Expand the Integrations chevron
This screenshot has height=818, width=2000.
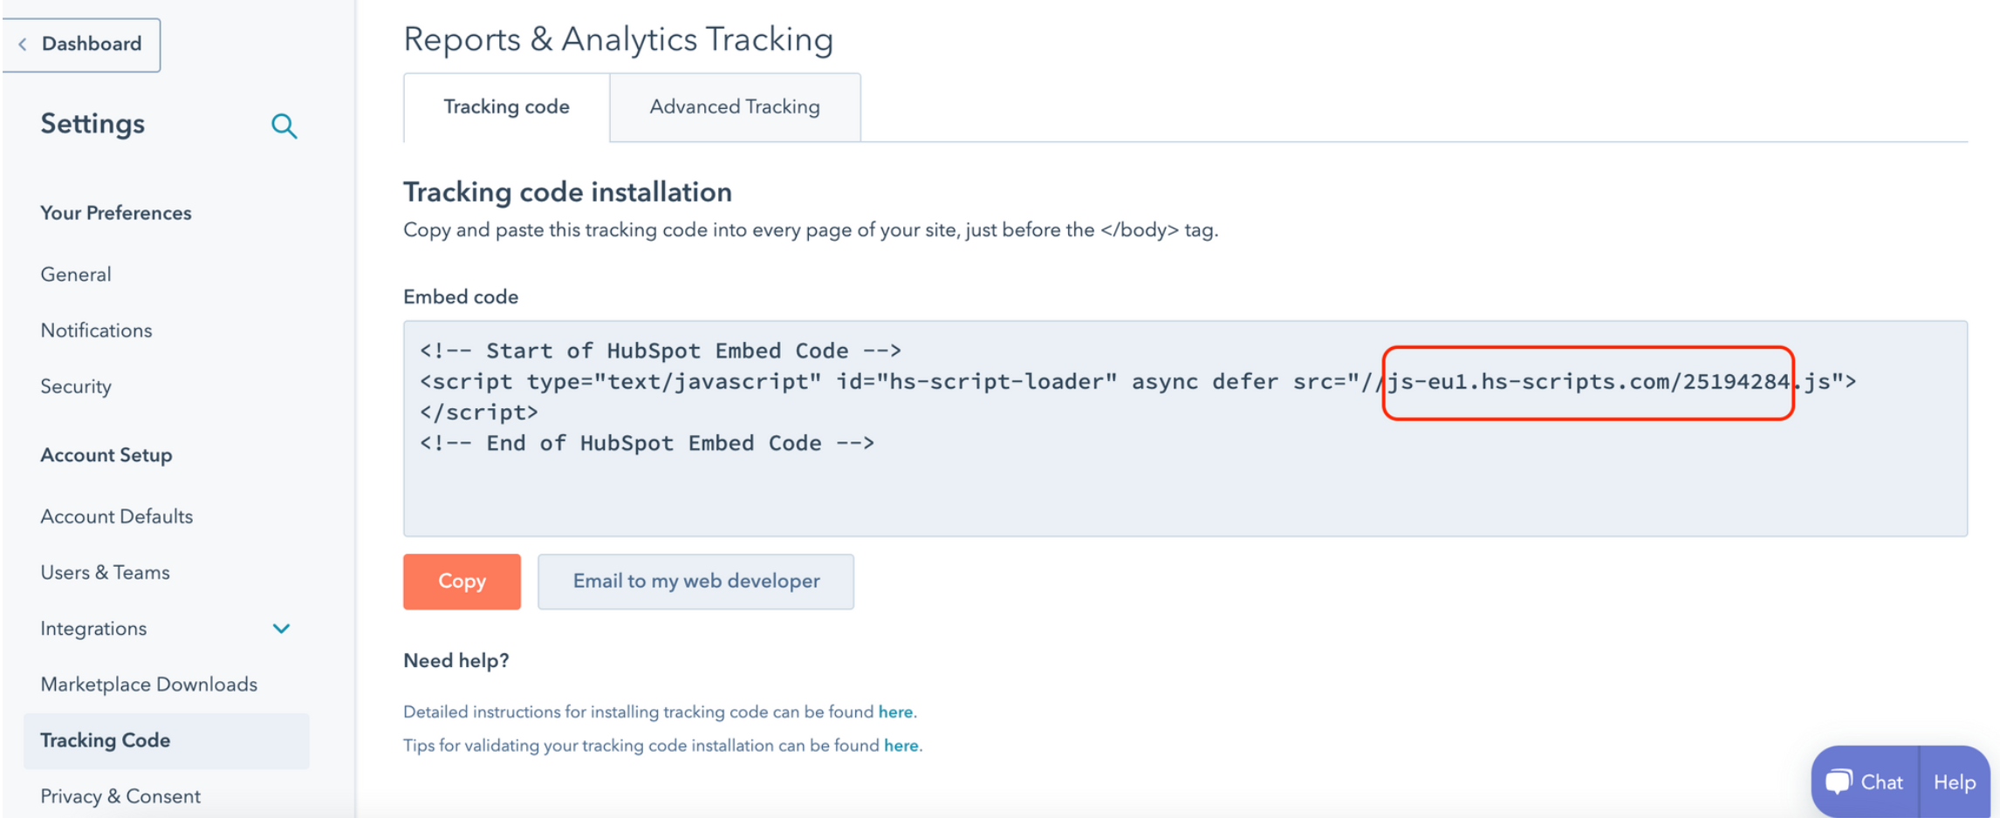coord(281,629)
